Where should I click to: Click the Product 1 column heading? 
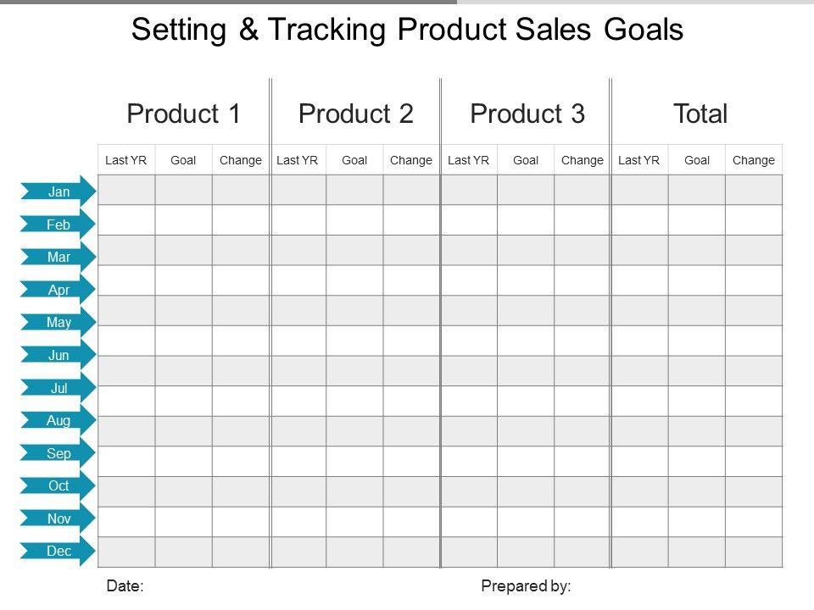[184, 114]
